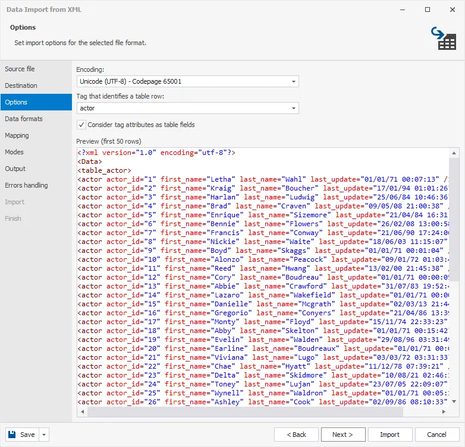465x447 pixels.
Task: Click the < Back button
Action: pyautogui.click(x=296, y=435)
